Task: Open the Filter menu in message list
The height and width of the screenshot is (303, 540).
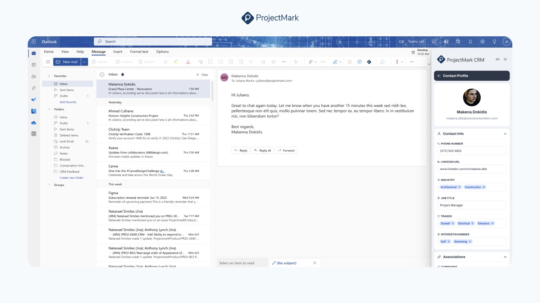Action: click(202, 75)
